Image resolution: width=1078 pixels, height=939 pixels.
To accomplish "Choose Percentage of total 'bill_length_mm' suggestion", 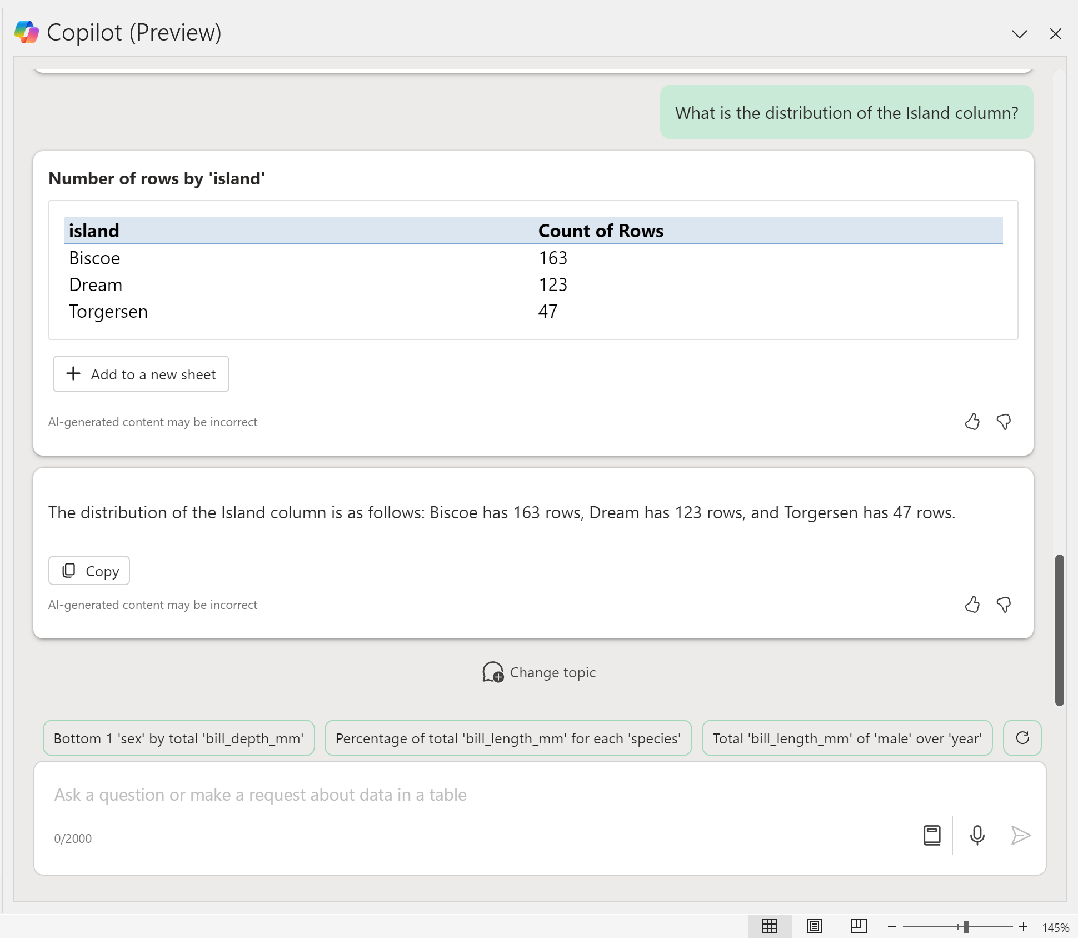I will 508,738.
